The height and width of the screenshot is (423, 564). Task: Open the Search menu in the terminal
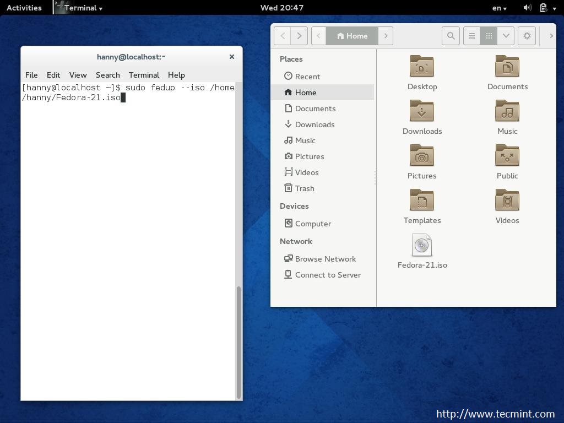tap(107, 75)
